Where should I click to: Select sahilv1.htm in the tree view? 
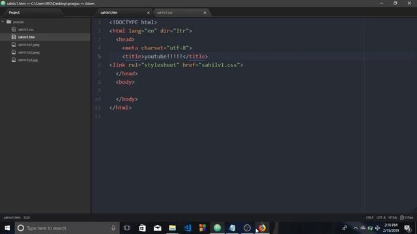tap(27, 37)
